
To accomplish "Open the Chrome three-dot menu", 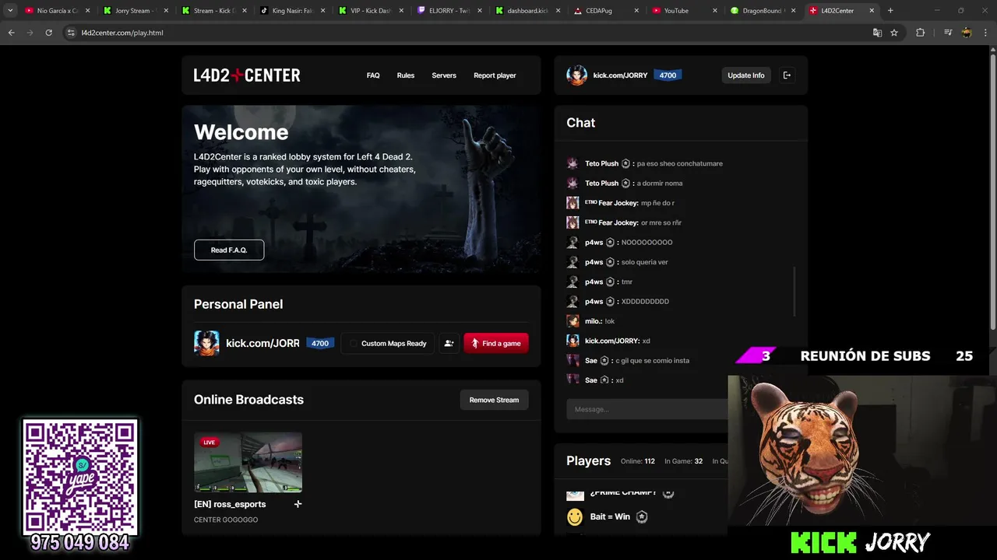I will [x=985, y=33].
